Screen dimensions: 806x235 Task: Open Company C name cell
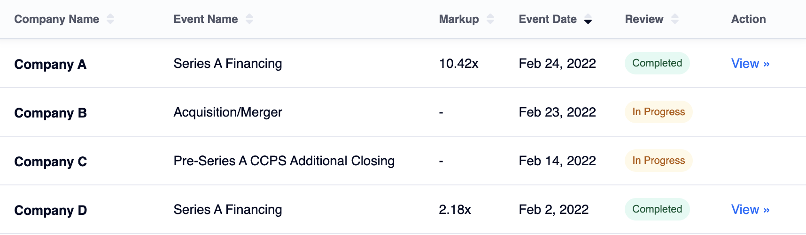(x=51, y=162)
